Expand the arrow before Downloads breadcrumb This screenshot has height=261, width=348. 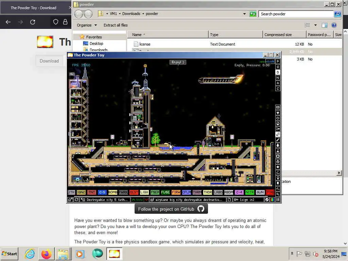(120, 14)
